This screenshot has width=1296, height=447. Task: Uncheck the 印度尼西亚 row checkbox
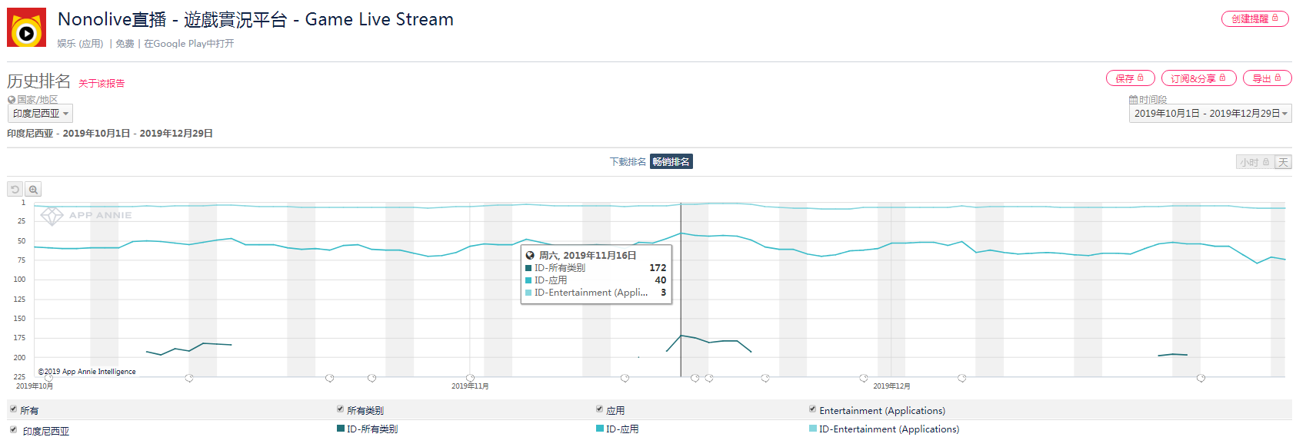[x=13, y=429]
